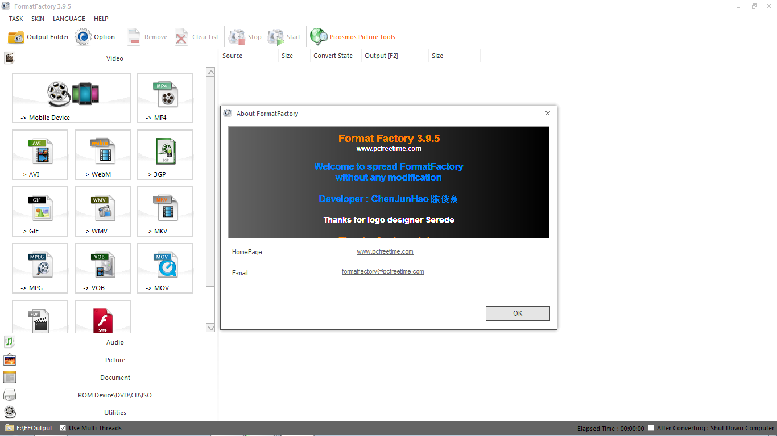
Task: Open the TASK menu
Action: pos(16,19)
